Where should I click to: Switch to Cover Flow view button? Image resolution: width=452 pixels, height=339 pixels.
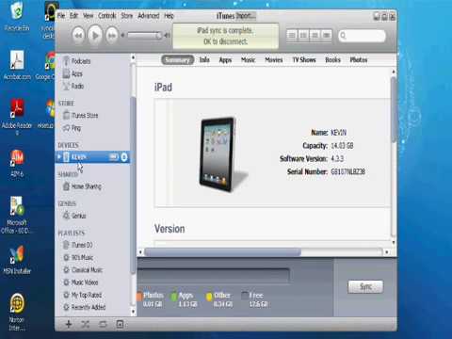[x=327, y=35]
